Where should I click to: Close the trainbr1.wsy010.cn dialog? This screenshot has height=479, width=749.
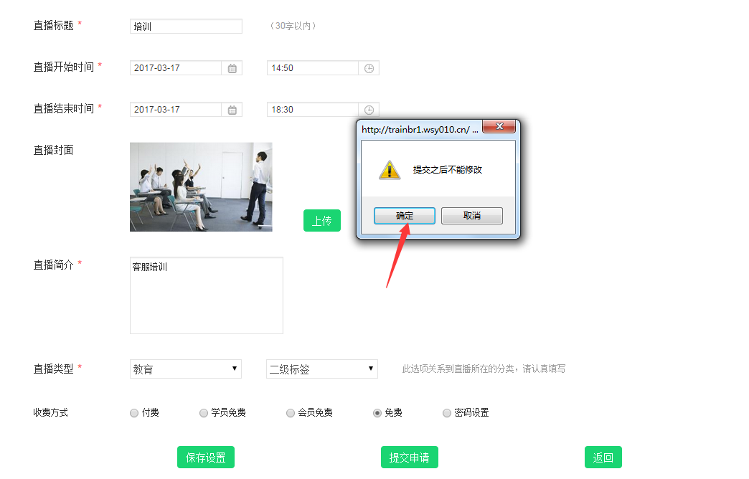[x=499, y=126]
